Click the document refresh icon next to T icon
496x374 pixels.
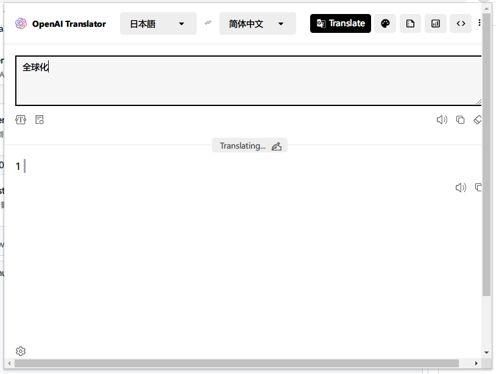(40, 119)
